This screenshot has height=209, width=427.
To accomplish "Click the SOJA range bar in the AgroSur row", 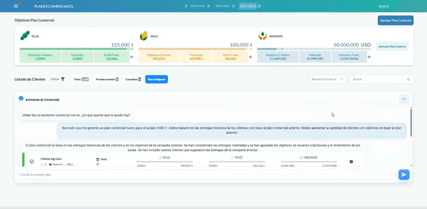I will [x=164, y=162].
